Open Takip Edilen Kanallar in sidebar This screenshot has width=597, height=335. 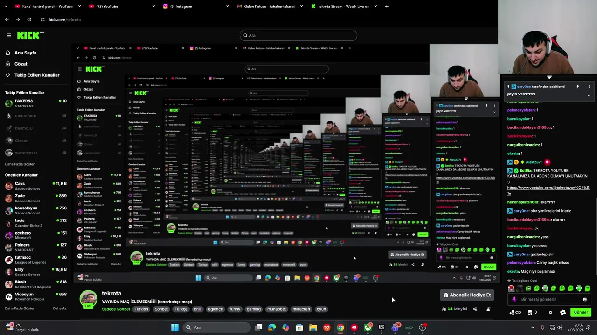tap(37, 75)
